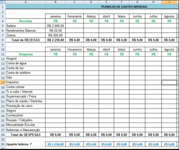Click Total de RECEITAS value for Janeiro

pyautogui.click(x=56, y=40)
